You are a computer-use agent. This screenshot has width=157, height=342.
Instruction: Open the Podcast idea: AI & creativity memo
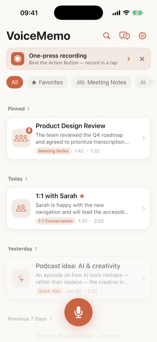pos(78,278)
